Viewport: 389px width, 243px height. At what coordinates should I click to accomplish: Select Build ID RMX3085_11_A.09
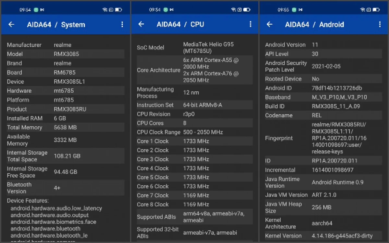[x=336, y=106]
